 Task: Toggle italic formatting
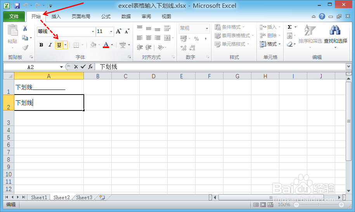pyautogui.click(x=50, y=45)
